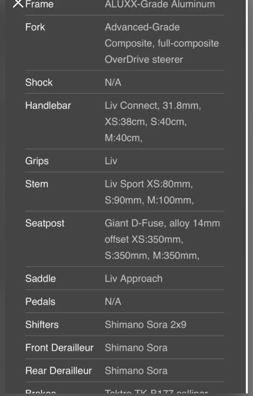Select the Fork row label
The height and width of the screenshot is (396, 253).
[x=35, y=27]
